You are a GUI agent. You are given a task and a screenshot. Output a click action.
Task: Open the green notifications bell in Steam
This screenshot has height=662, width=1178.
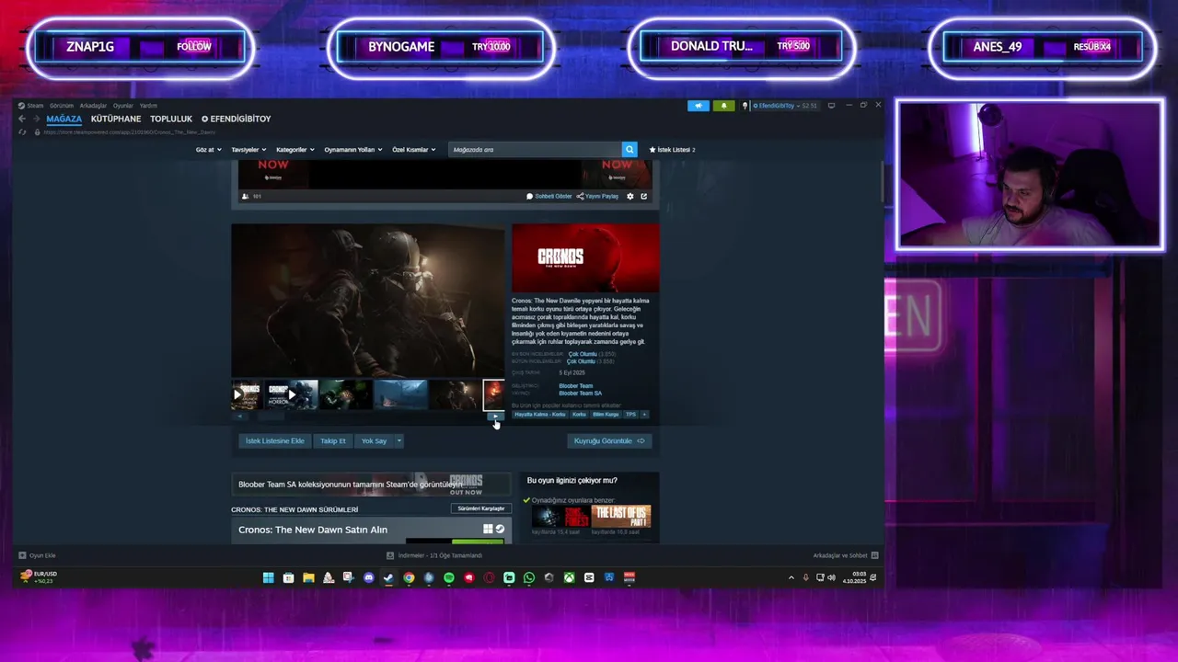[723, 106]
